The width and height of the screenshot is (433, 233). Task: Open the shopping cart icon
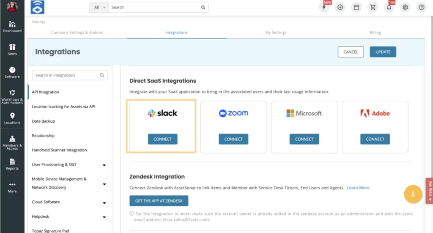[373, 8]
